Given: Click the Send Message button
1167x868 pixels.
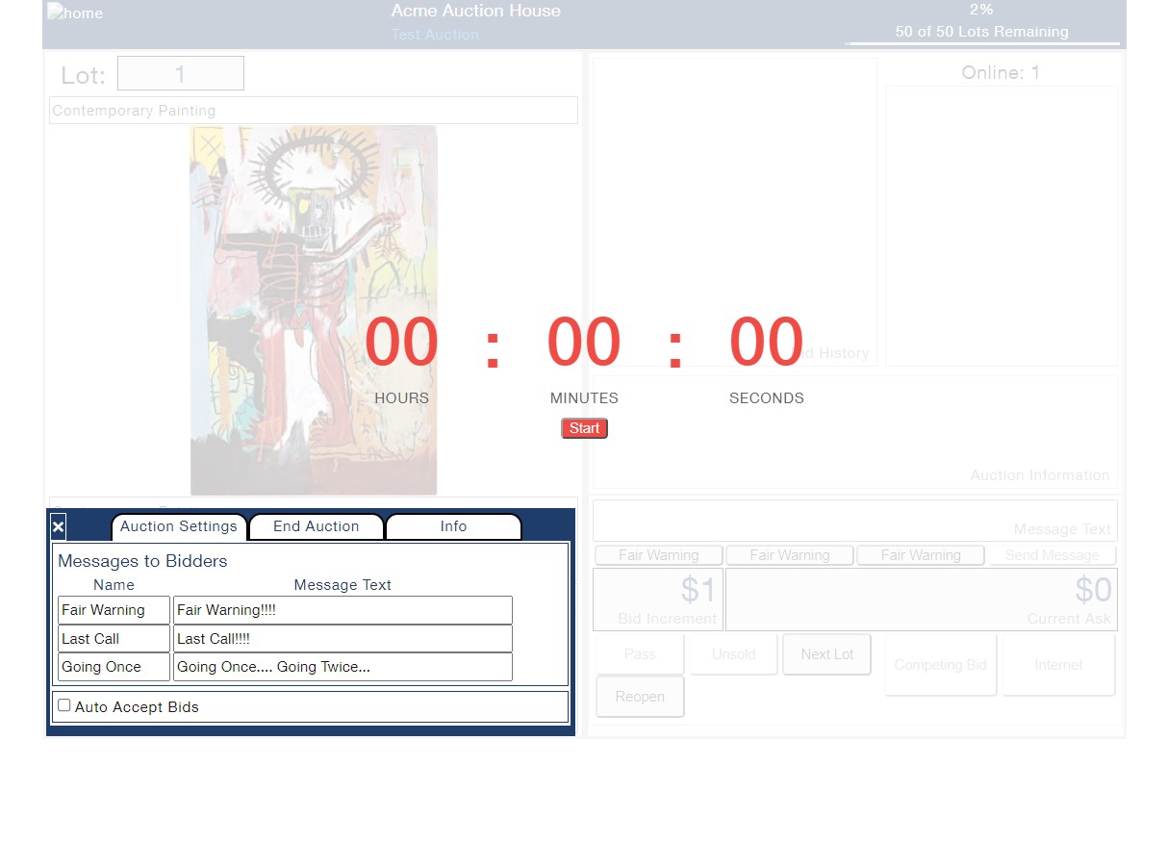Looking at the screenshot, I should (1052, 555).
